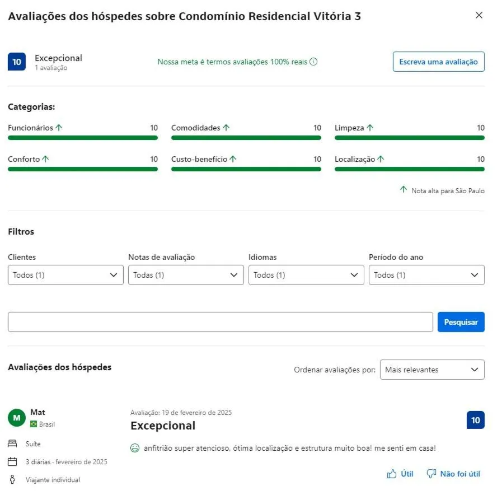Image resolution: width=497 pixels, height=495 pixels.
Task: Click the calendar icon beside 3 diárias
Action: 12,462
